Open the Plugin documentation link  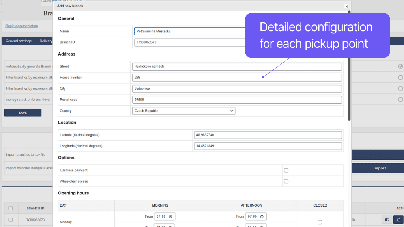21,26
